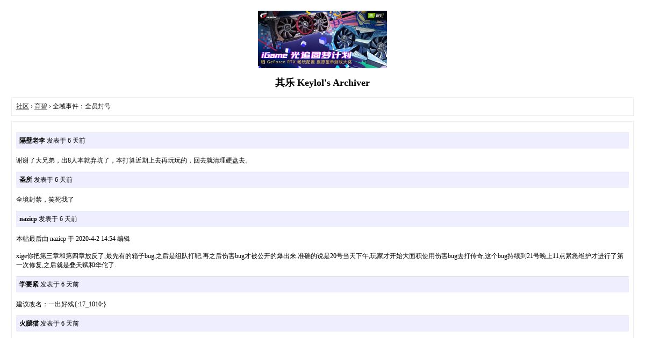Select the post author name nazicp
This screenshot has width=645, height=338.
pyautogui.click(x=28, y=219)
